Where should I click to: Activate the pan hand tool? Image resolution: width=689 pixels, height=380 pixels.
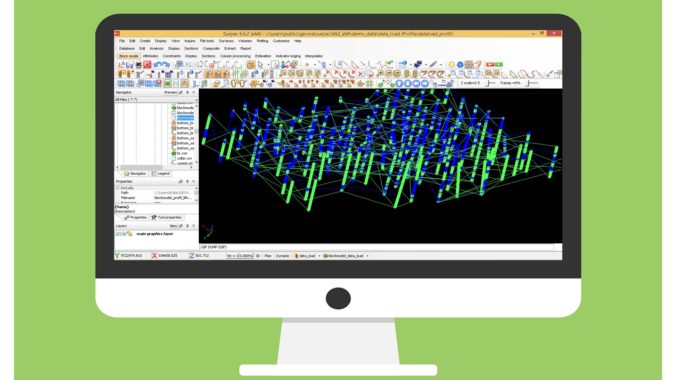coord(435,85)
